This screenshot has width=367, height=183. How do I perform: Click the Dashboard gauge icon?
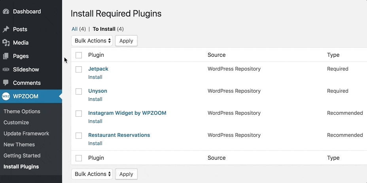pos(6,11)
